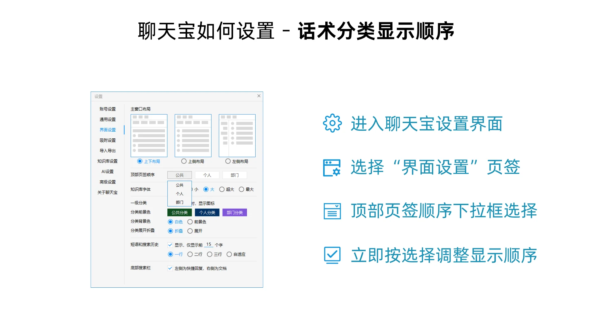Choose 自适应 display rows option
Screen dimensions: 592x333
(229, 254)
